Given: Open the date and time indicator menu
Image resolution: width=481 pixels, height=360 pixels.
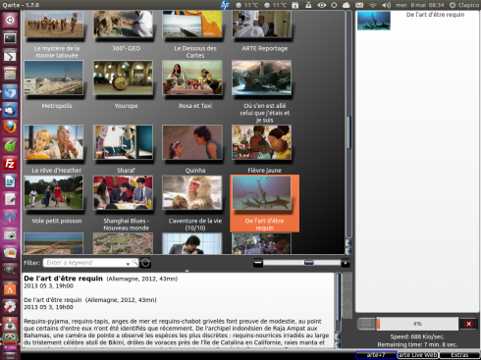Looking at the screenshot, I should 419,5.
